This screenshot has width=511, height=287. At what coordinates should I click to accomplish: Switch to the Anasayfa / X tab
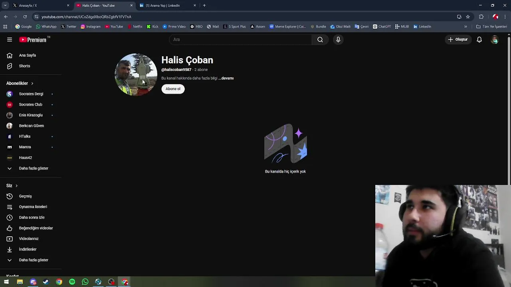40,6
